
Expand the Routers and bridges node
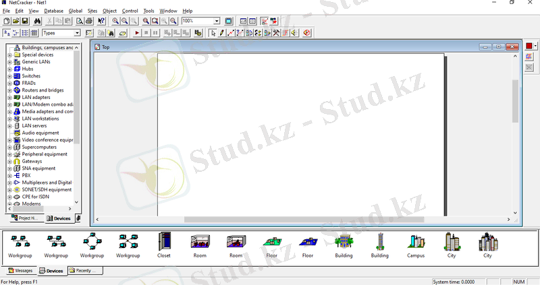[x=9, y=90]
